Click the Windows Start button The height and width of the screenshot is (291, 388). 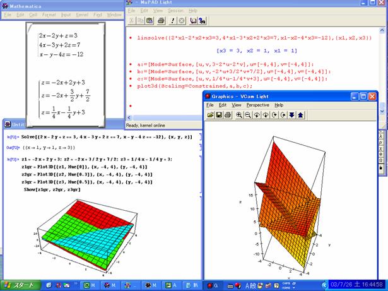pos(20,285)
